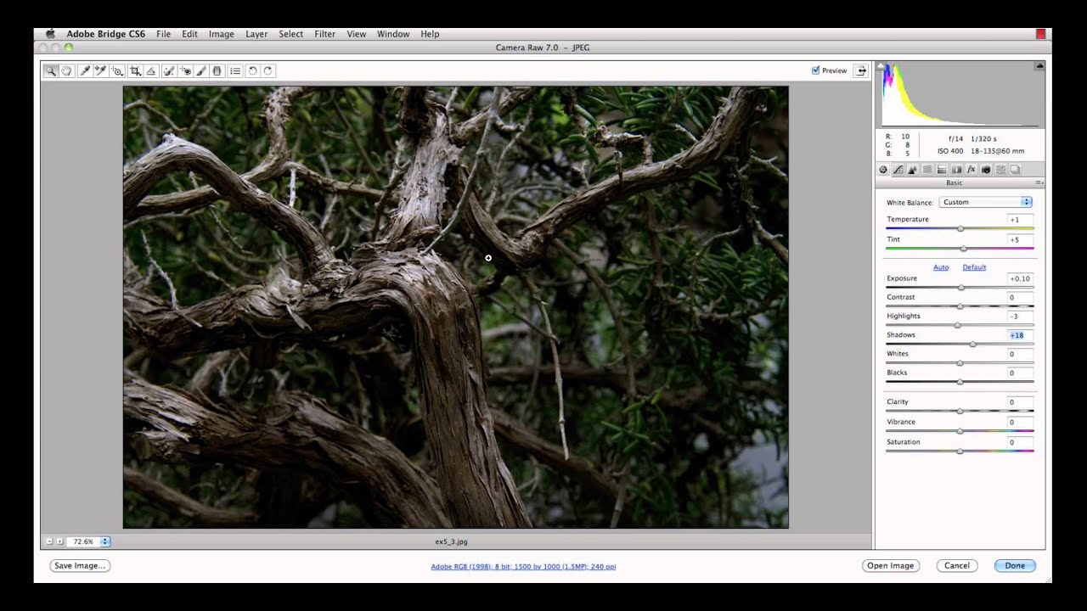Click the Done button

click(x=1015, y=565)
